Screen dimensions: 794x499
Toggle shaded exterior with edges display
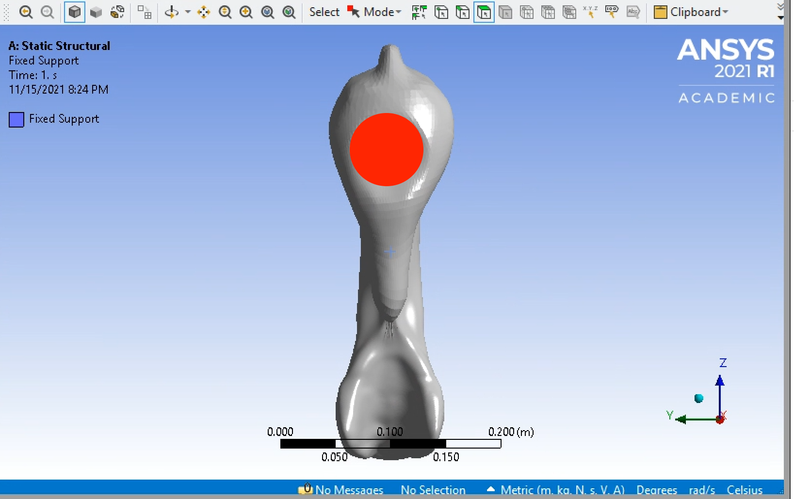[x=75, y=12]
